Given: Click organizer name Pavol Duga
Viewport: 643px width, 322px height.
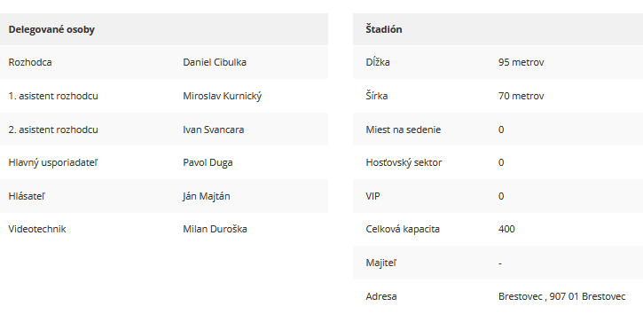Looking at the screenshot, I should [x=208, y=163].
